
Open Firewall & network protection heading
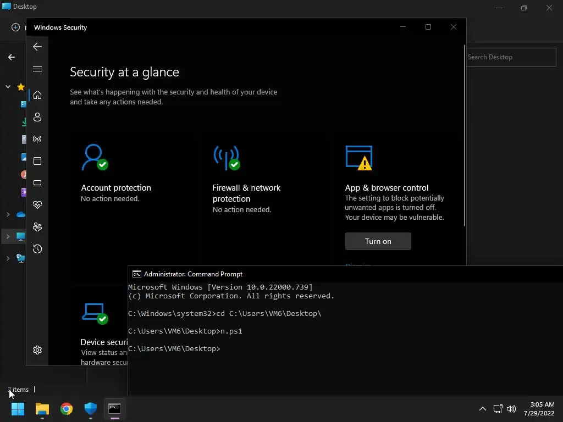pos(246,193)
